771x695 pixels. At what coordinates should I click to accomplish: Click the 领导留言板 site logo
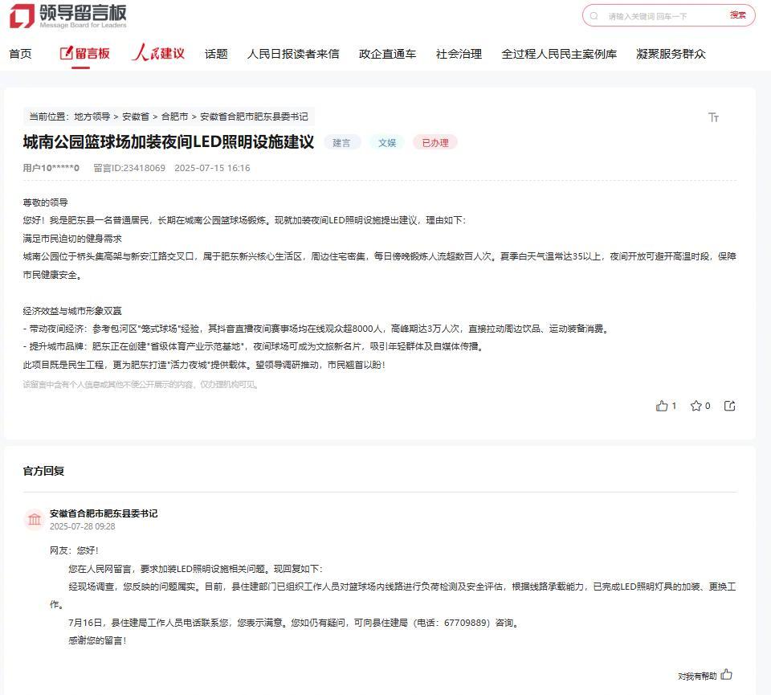pos(68,16)
